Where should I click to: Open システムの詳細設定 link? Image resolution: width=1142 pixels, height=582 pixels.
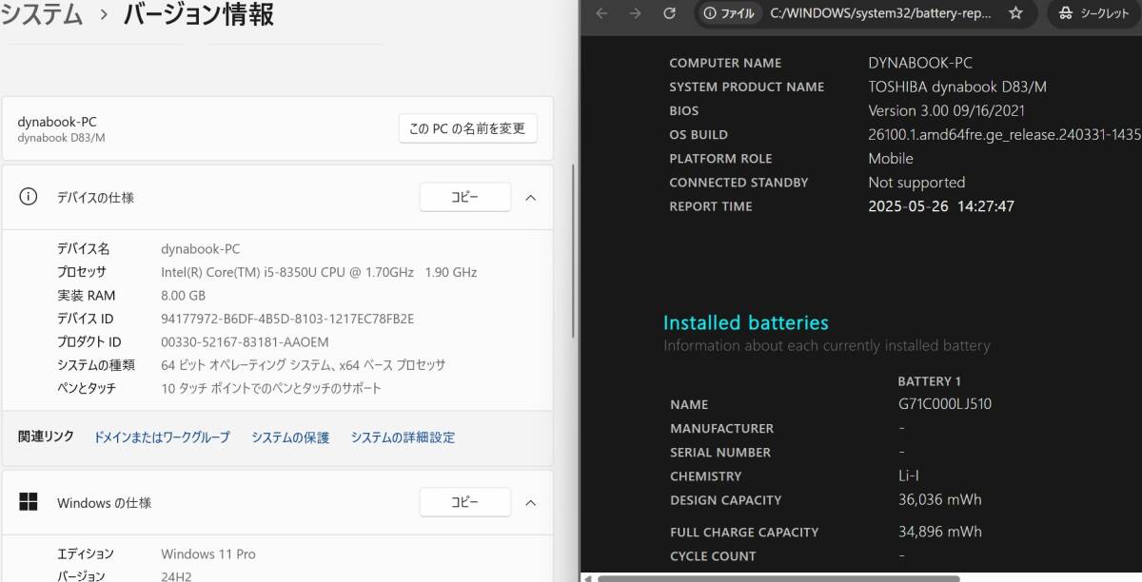(x=403, y=437)
